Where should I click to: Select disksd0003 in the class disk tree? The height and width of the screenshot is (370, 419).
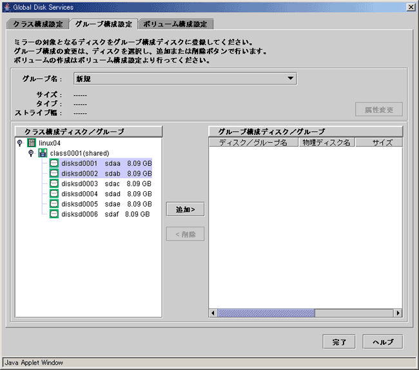(x=79, y=183)
